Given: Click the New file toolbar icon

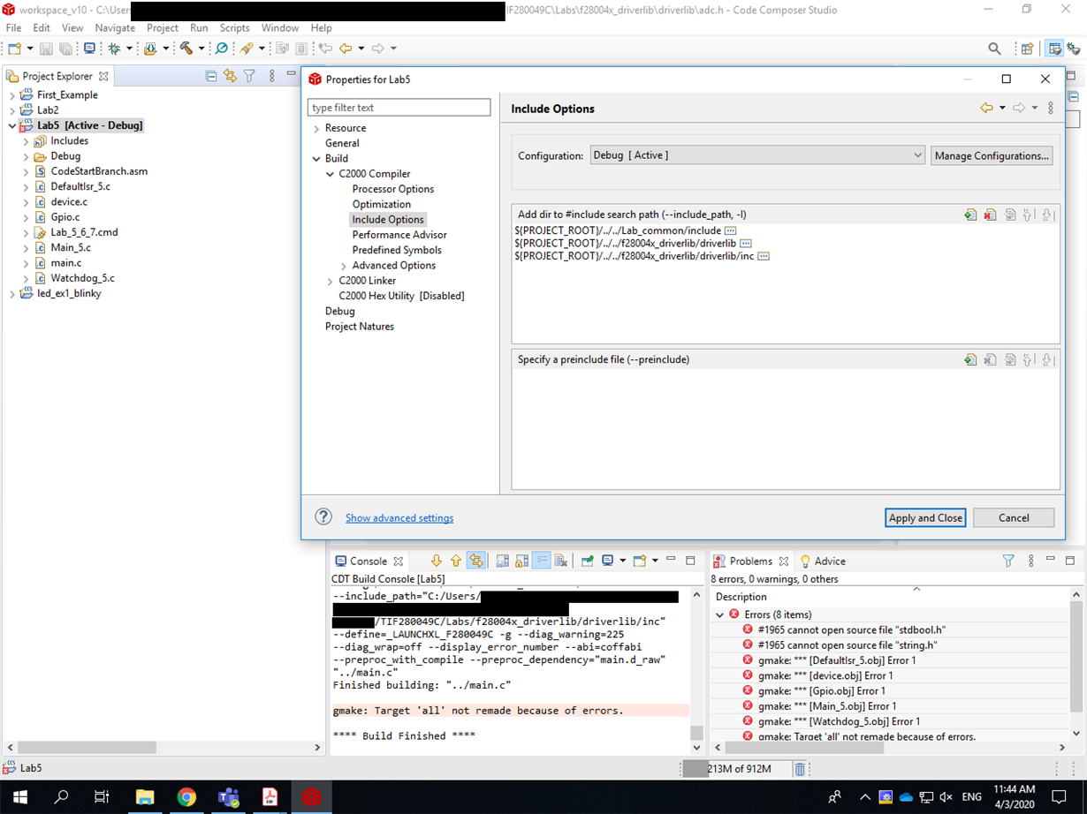Looking at the screenshot, I should [15, 49].
